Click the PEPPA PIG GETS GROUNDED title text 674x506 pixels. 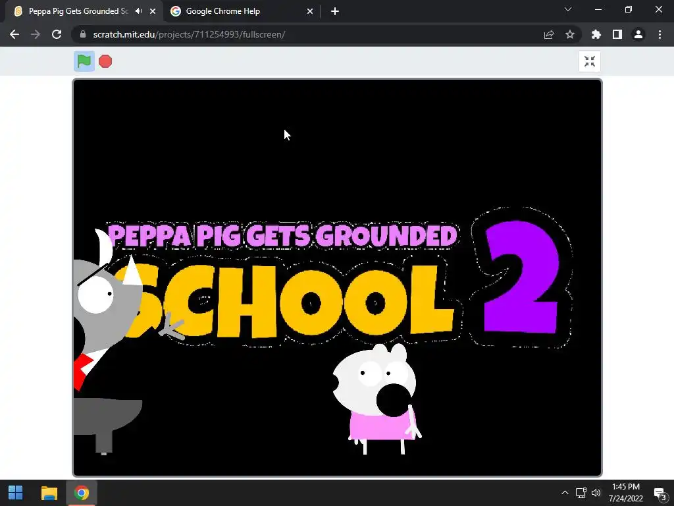tap(282, 235)
